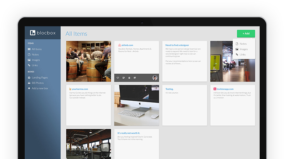Screen dimensions: 284x159
Task: Click the page icon beside Notes in sidebar
Action: (x=29, y=54)
